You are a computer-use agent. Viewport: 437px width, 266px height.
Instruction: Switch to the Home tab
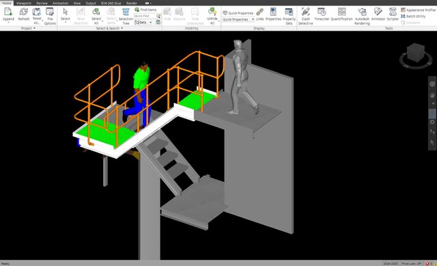(x=6, y=3)
